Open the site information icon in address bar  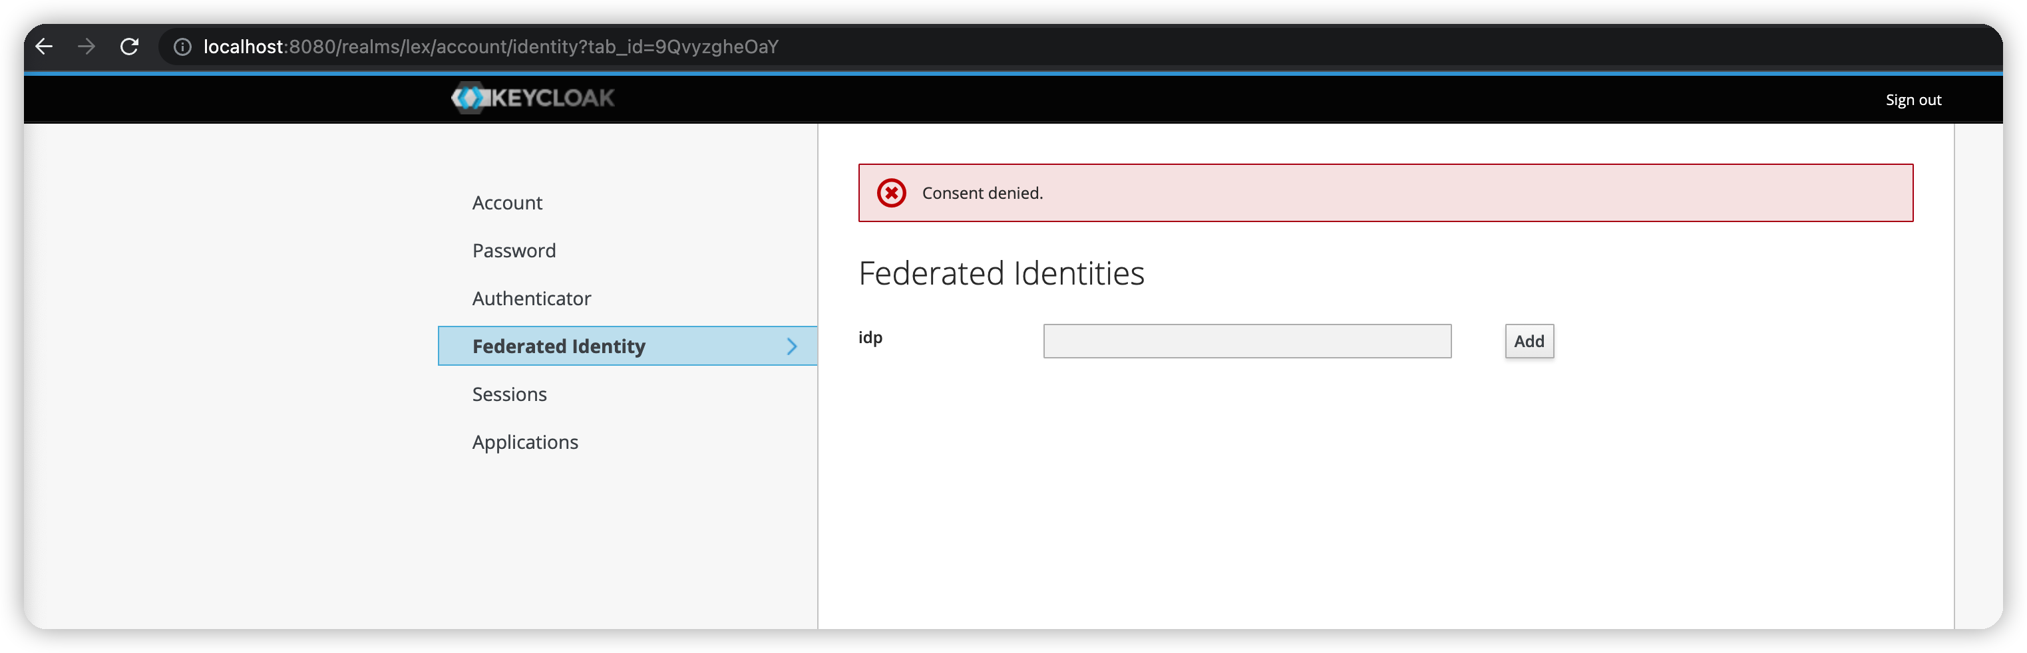pyautogui.click(x=182, y=47)
